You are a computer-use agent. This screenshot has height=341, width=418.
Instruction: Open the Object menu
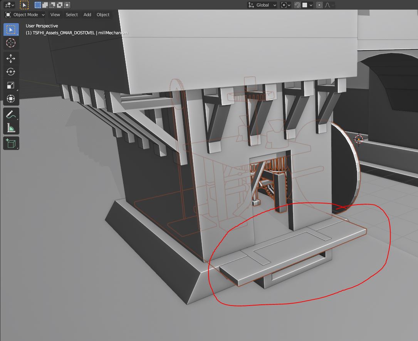(x=103, y=15)
